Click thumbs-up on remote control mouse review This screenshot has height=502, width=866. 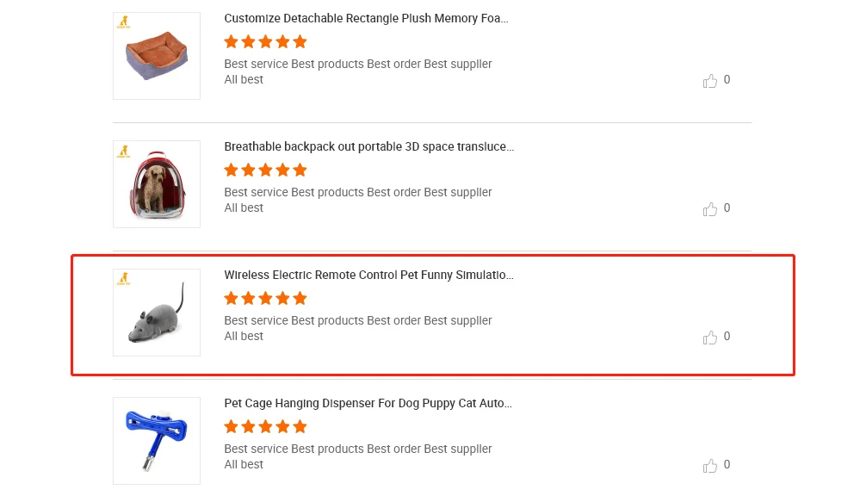(710, 338)
